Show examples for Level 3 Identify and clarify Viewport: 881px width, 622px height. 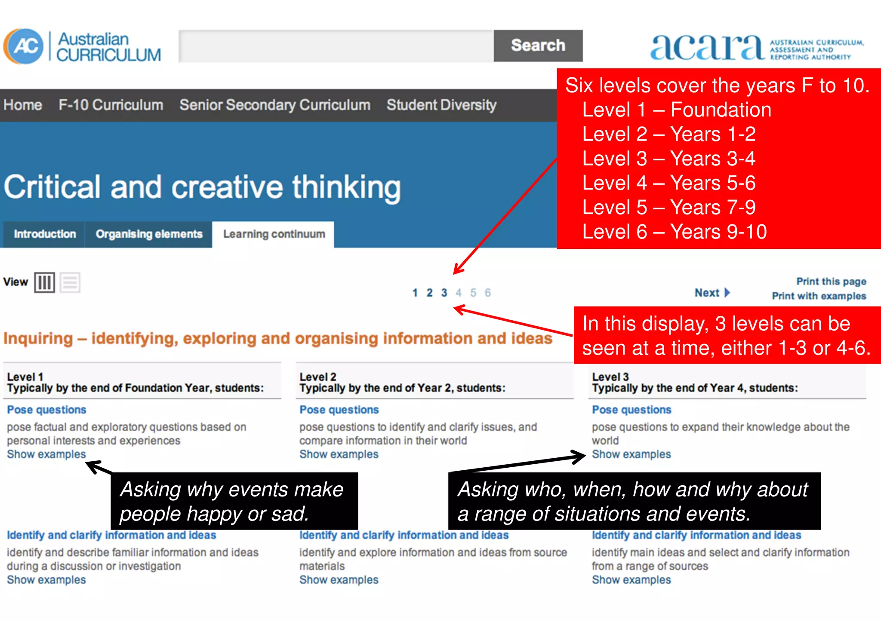pyautogui.click(x=631, y=580)
